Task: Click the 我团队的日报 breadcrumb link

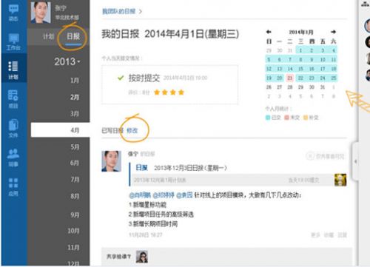Action: click(119, 11)
